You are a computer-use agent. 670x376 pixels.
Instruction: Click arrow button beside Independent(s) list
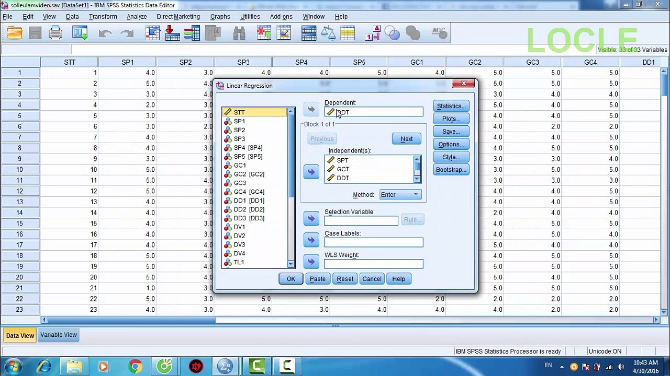pos(311,172)
